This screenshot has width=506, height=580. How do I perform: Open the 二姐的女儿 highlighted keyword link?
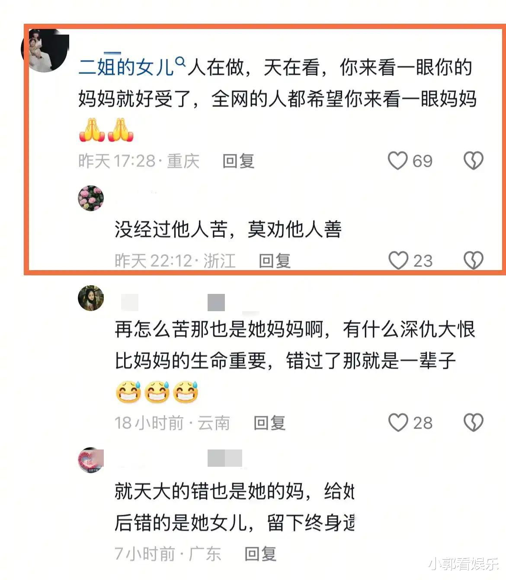click(126, 68)
